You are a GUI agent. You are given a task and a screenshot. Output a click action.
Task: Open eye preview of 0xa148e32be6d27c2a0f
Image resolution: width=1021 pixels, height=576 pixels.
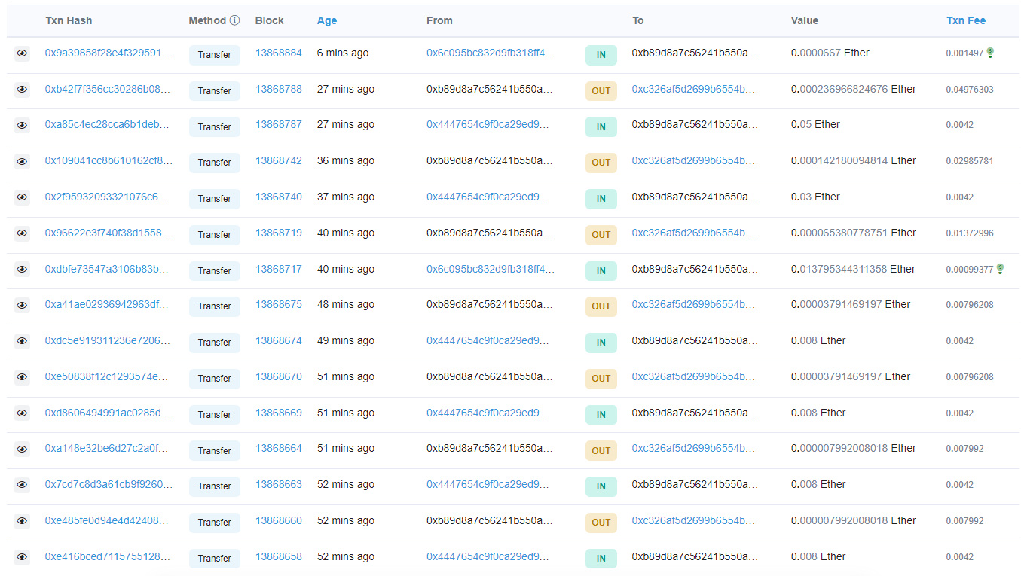22,449
